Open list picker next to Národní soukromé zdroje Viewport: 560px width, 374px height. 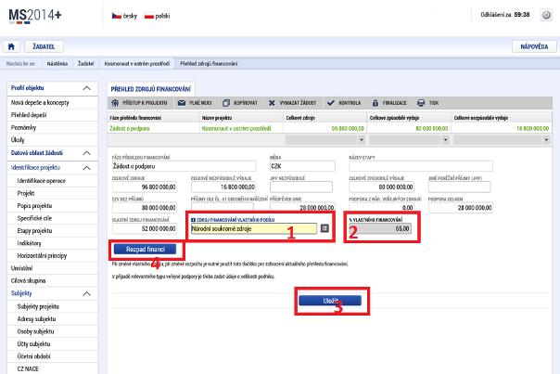click(325, 228)
